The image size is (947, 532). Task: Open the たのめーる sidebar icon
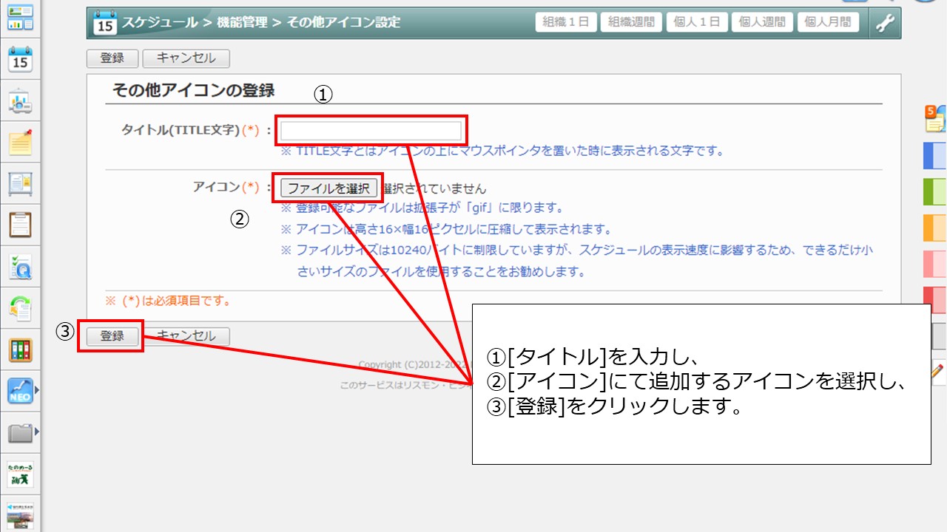(x=21, y=474)
